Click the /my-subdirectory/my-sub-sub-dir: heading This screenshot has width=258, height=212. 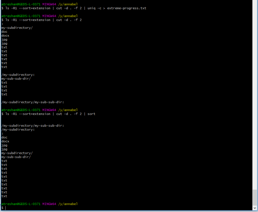coord(32,102)
